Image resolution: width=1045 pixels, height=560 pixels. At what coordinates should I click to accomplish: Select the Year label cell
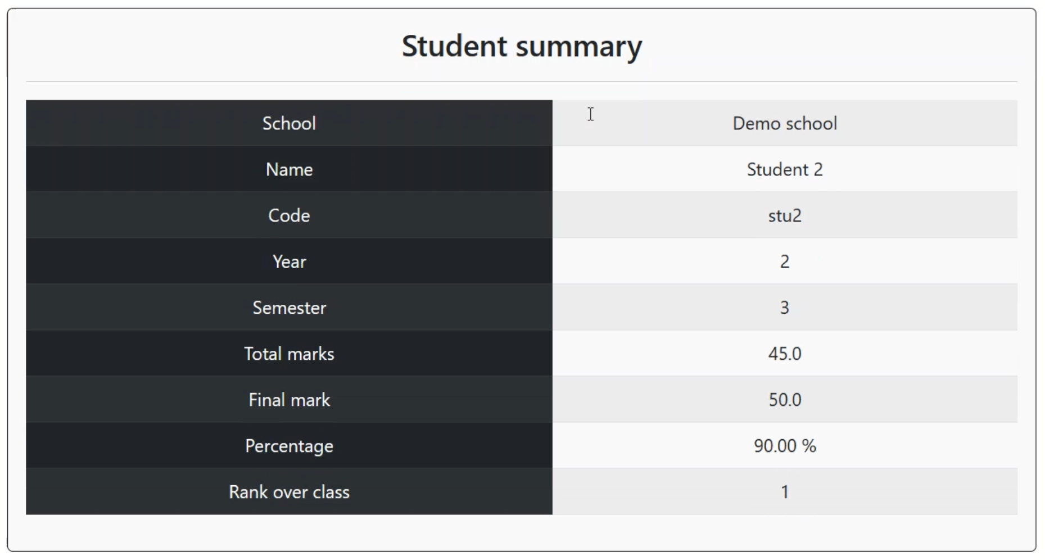[289, 261]
